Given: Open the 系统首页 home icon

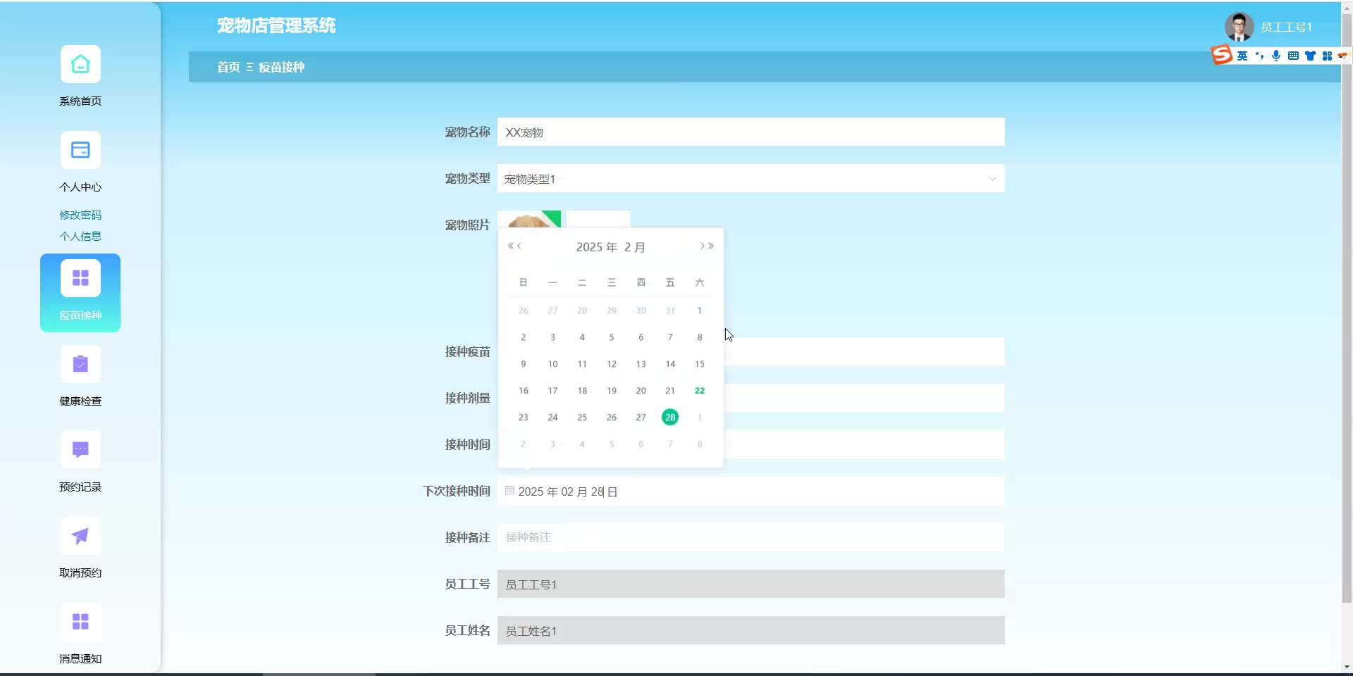Looking at the screenshot, I should click(80, 64).
